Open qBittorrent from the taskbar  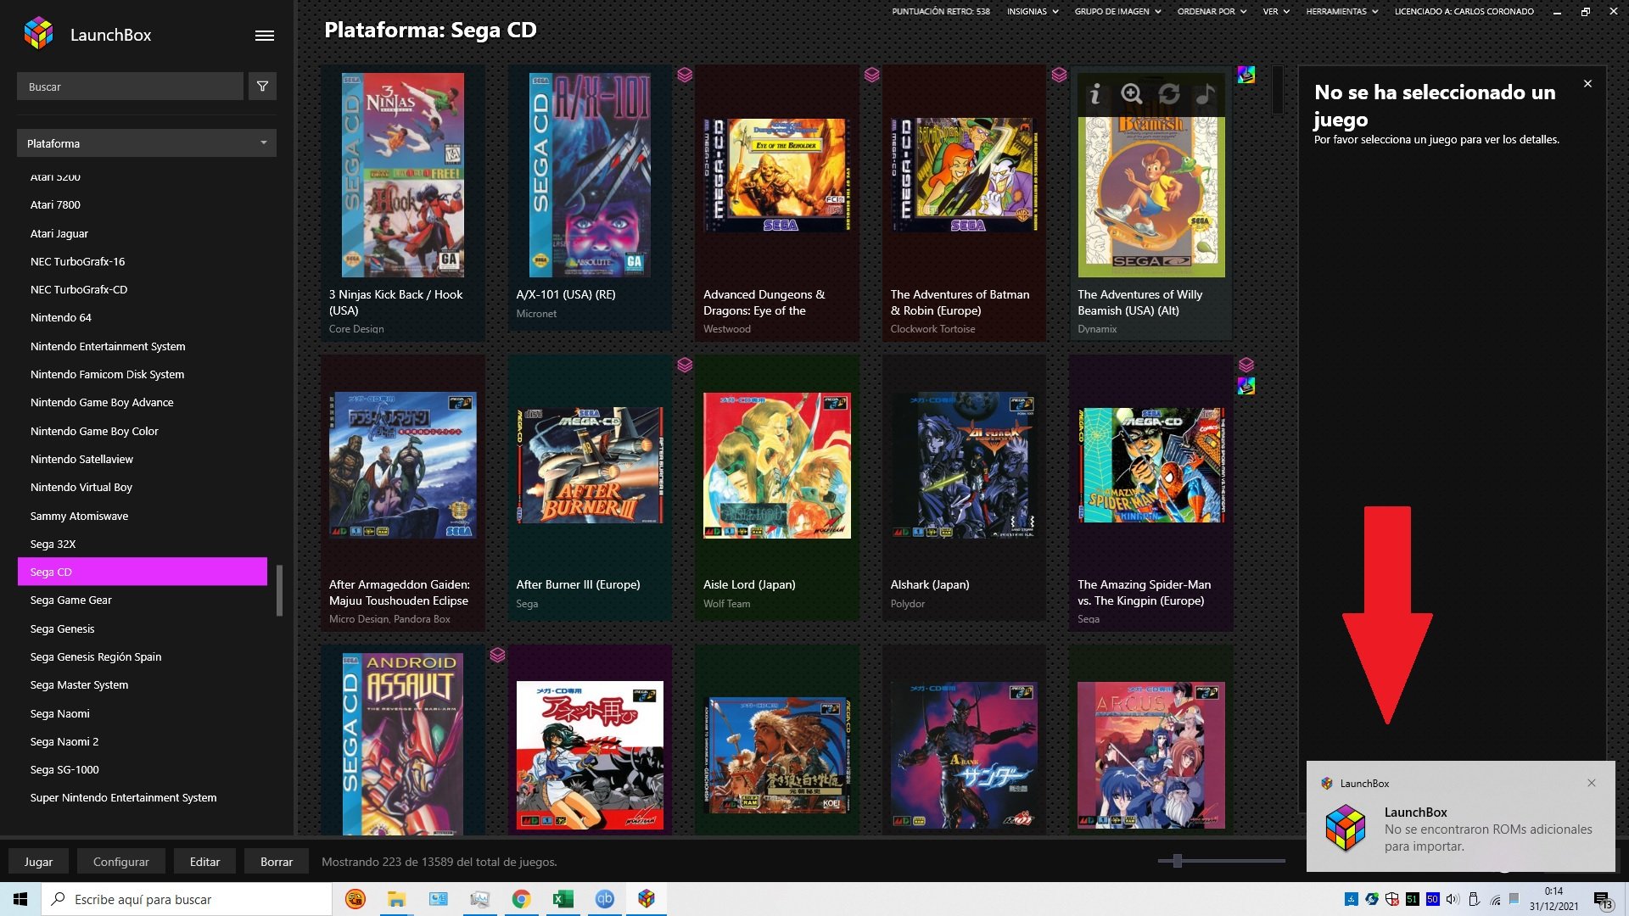(604, 899)
